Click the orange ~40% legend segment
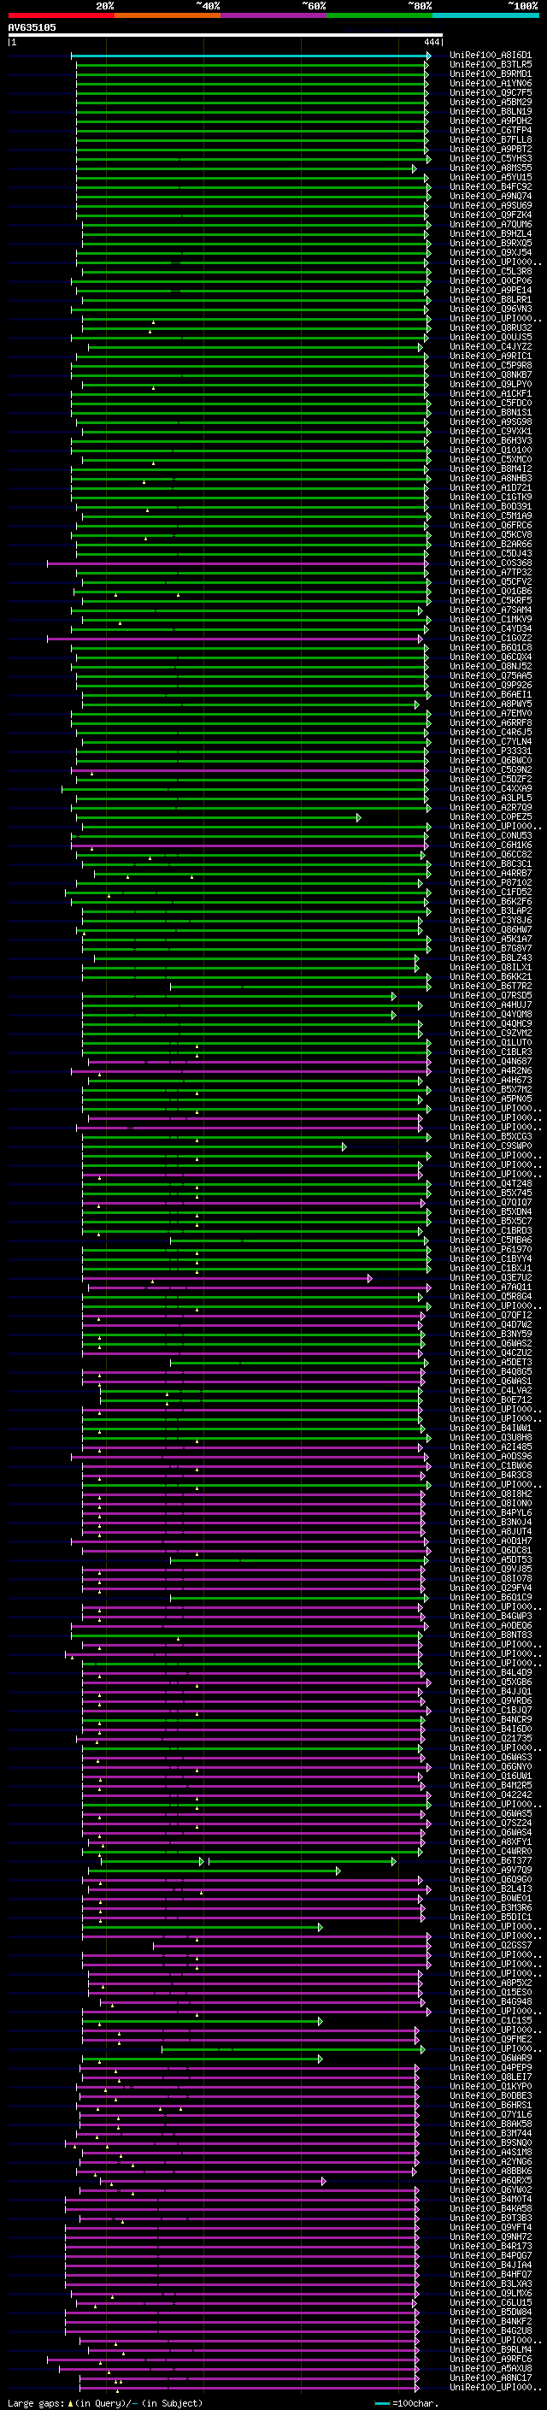The width and height of the screenshot is (547, 2410). (168, 15)
